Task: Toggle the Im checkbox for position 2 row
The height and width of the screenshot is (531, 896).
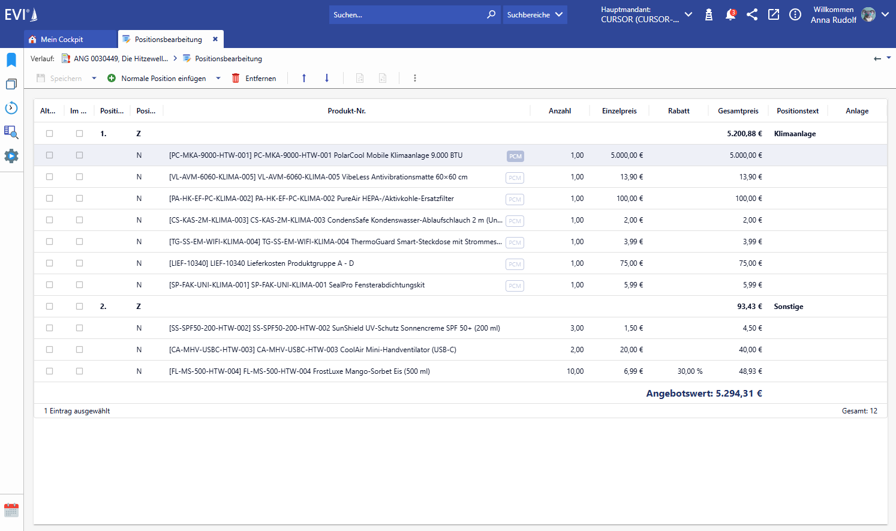Action: 79,307
